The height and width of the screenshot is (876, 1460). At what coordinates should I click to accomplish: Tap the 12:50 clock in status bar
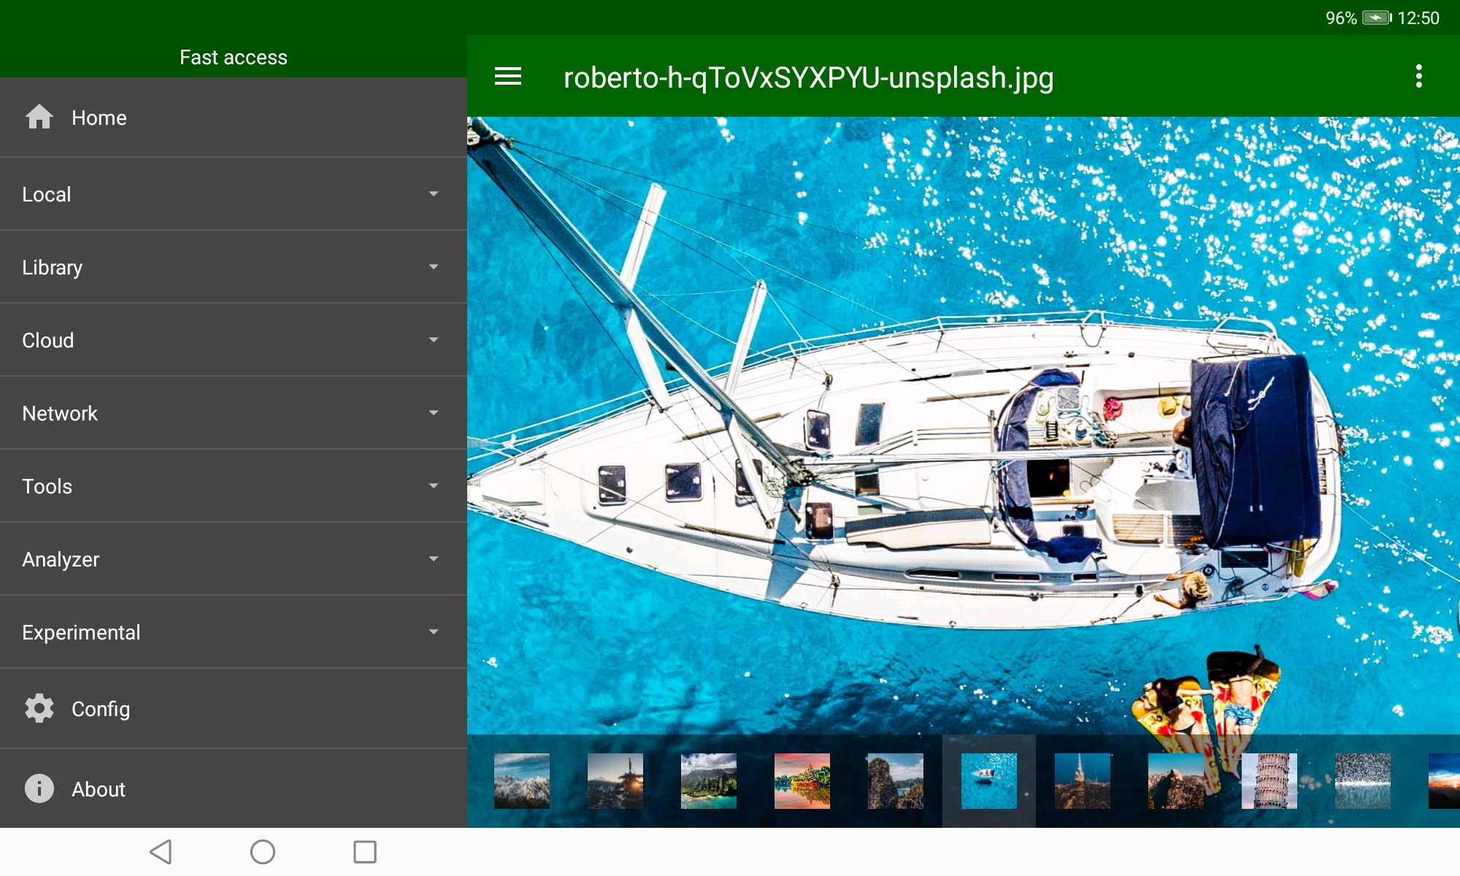(x=1418, y=18)
